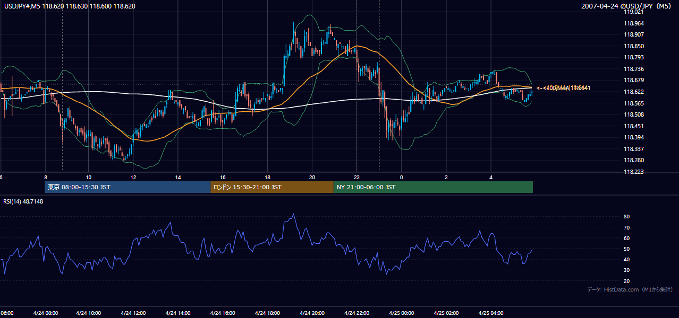Click RSI axis level 80
Viewport: 679px width, 318px height.
627,217
